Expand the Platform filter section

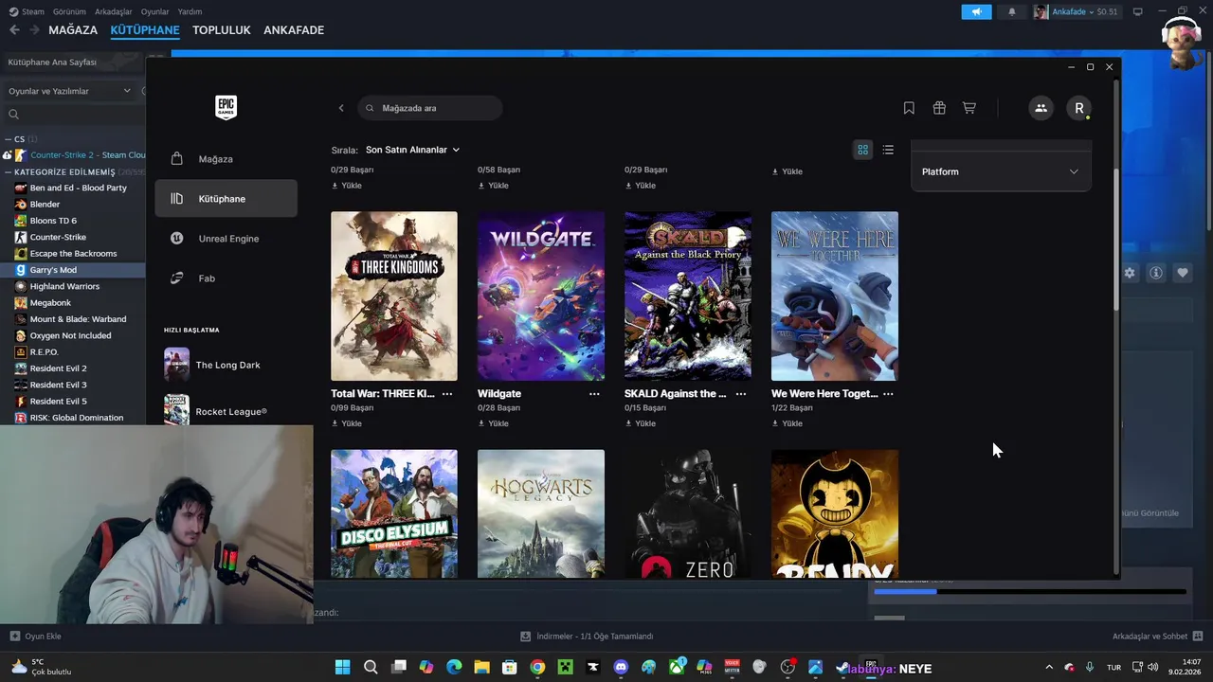tap(1001, 171)
